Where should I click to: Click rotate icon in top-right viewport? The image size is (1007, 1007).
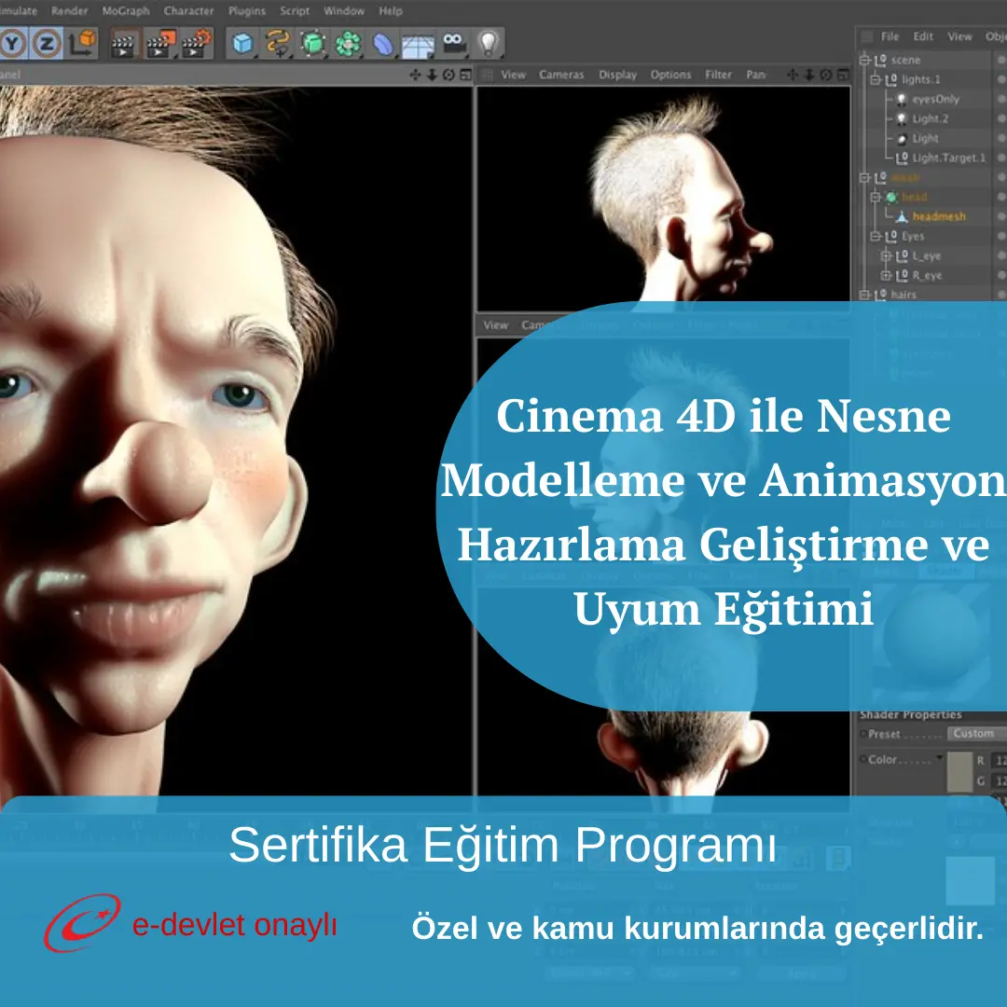(x=826, y=76)
